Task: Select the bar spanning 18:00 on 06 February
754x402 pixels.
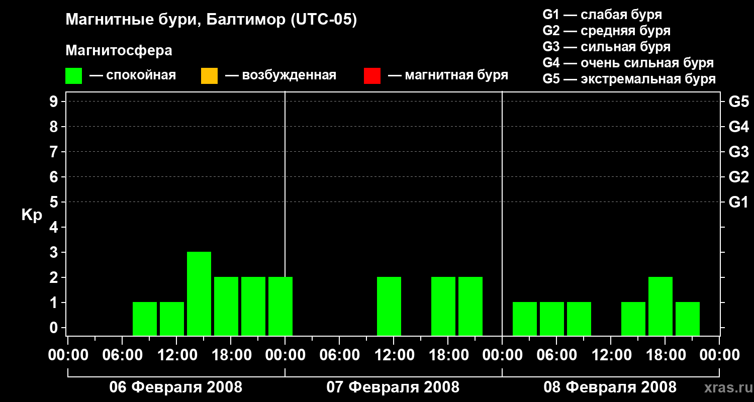Action: point(226,306)
